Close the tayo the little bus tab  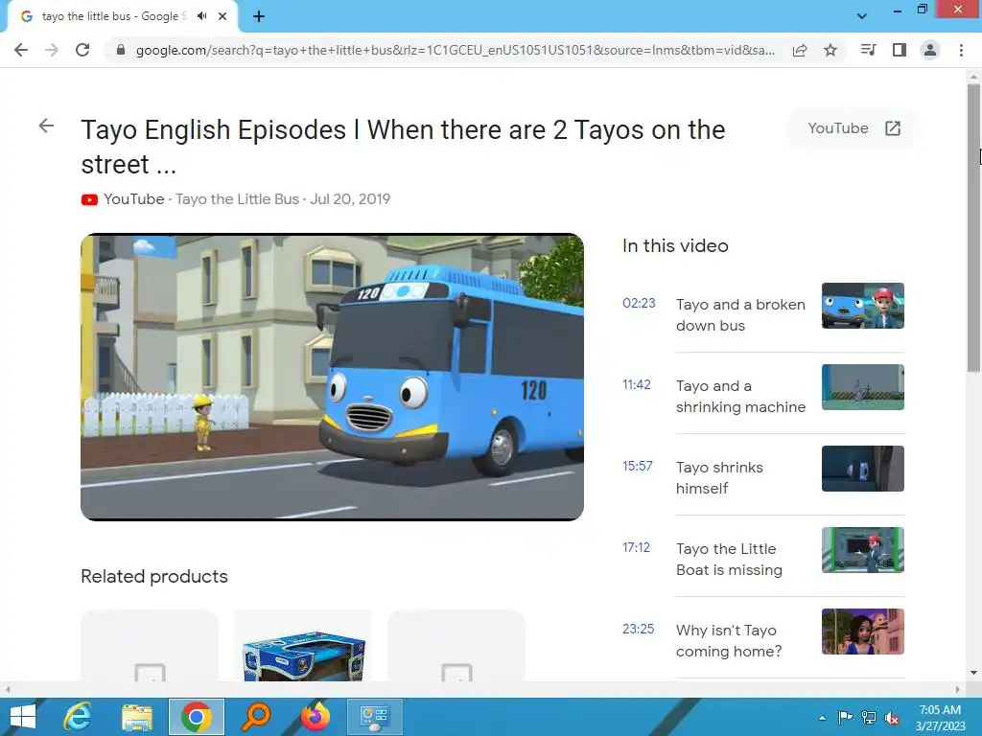[222, 16]
